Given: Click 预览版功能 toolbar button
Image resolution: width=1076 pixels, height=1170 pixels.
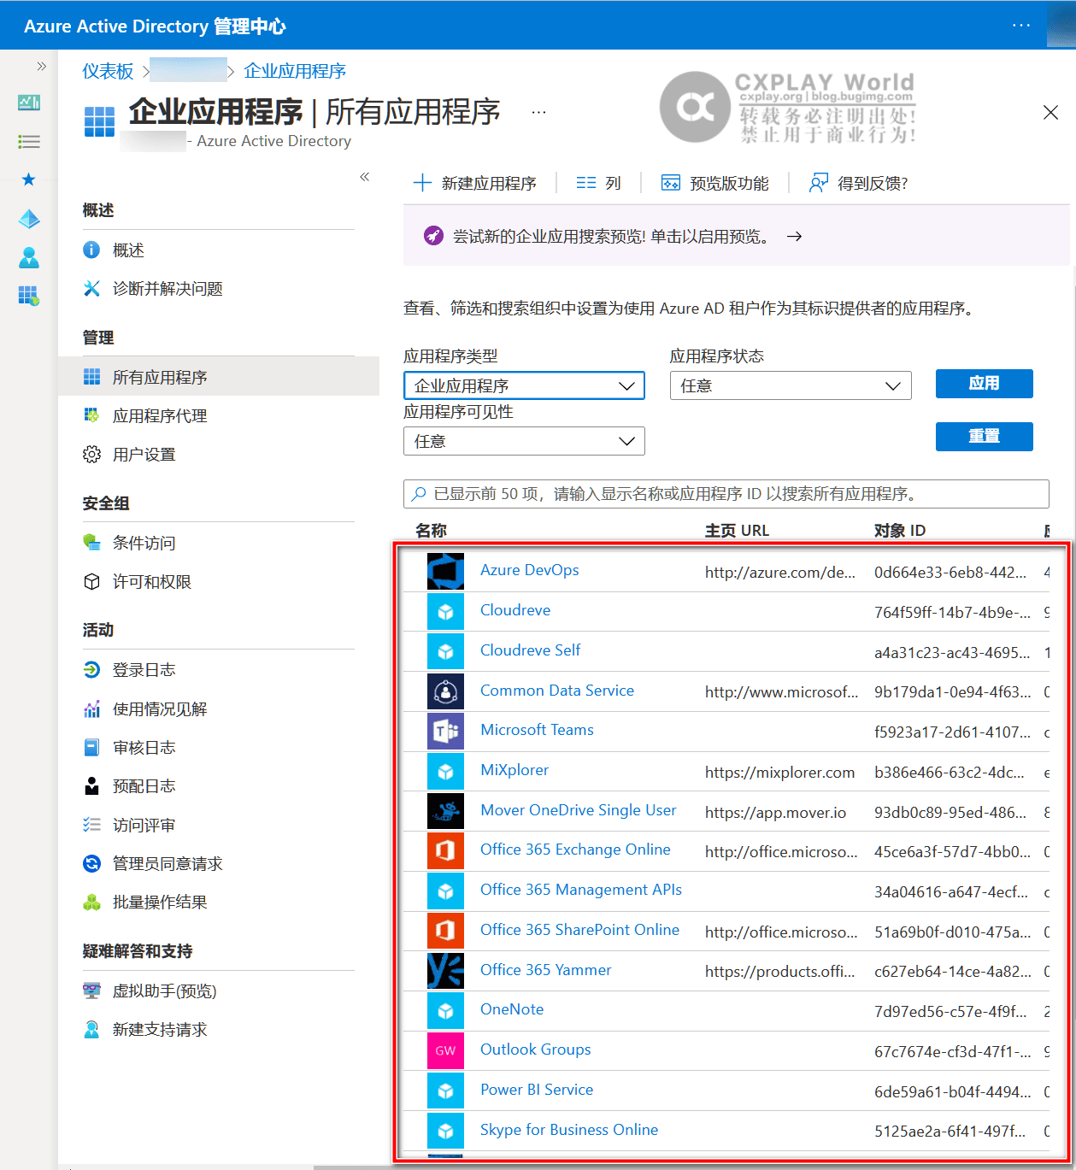Looking at the screenshot, I should tap(715, 183).
